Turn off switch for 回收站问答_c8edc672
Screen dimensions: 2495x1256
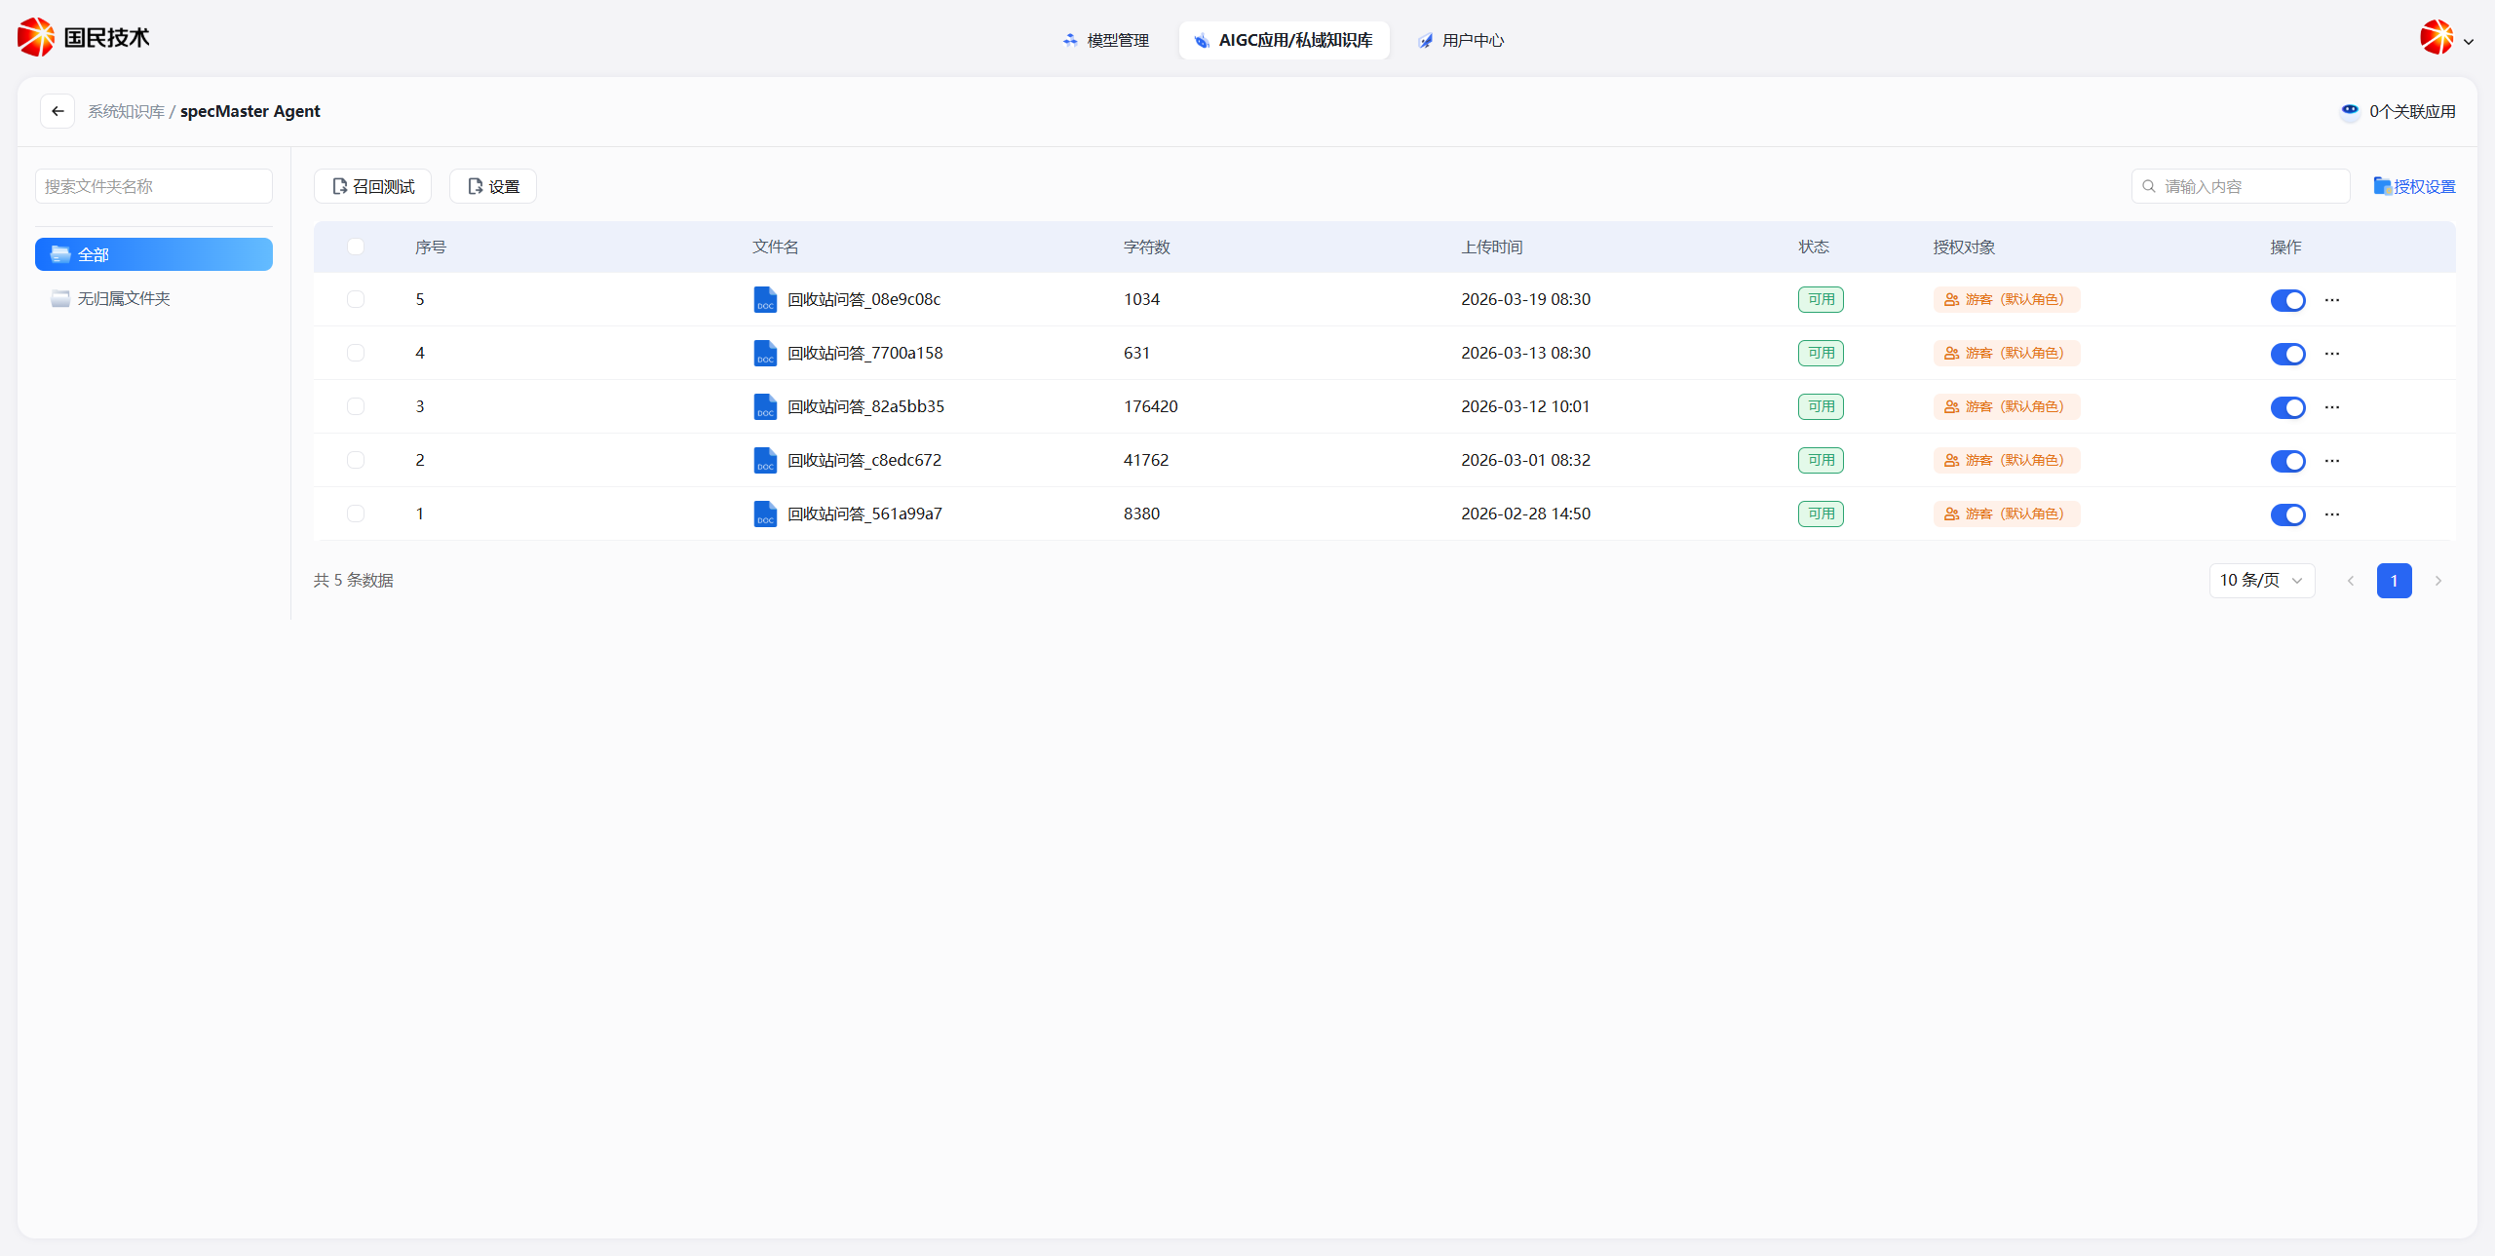click(x=2287, y=461)
